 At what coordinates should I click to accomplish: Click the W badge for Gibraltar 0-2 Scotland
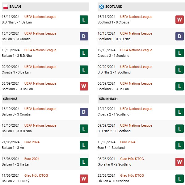click(179, 162)
